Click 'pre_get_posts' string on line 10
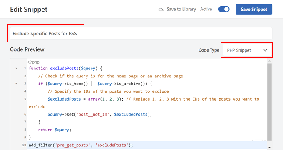 click(x=72, y=145)
